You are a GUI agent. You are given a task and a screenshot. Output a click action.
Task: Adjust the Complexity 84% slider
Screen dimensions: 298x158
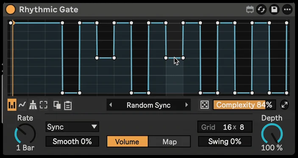coord(244,105)
